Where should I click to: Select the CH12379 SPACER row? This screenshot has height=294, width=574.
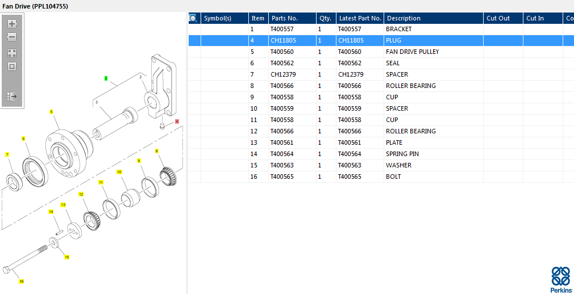point(381,74)
